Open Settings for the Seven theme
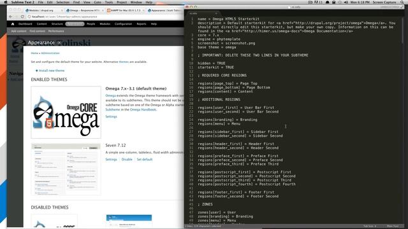Image resolution: width=408 pixels, height=229 pixels. [111, 160]
